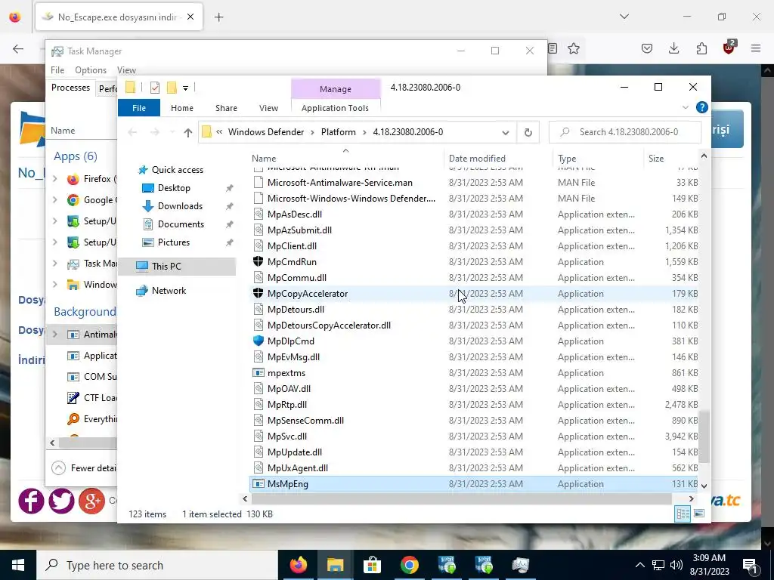Select Downloads in the navigation pane
This screenshot has width=774, height=580.
[180, 206]
